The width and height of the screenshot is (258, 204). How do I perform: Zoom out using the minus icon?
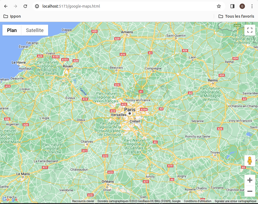tap(250, 191)
